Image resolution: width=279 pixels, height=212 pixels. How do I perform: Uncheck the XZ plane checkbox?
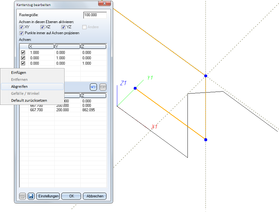pyautogui.click(x=43, y=27)
